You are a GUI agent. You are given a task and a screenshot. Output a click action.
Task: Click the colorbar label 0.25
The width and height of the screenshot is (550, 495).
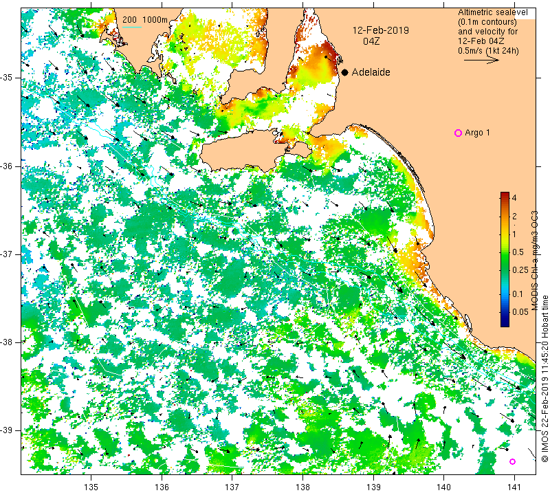click(x=520, y=269)
